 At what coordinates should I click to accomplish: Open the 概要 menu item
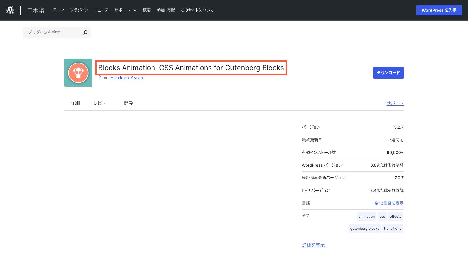click(147, 10)
